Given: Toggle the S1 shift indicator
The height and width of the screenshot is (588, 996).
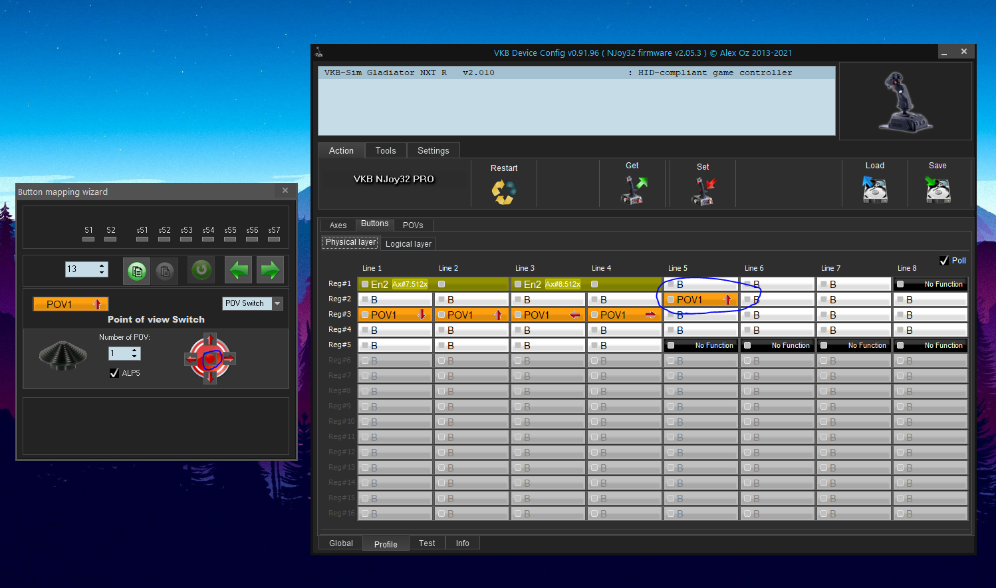Looking at the screenshot, I should [x=88, y=239].
